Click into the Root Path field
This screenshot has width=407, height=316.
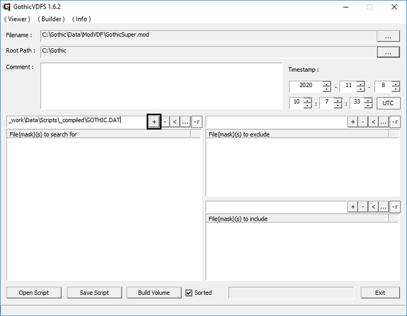208,52
